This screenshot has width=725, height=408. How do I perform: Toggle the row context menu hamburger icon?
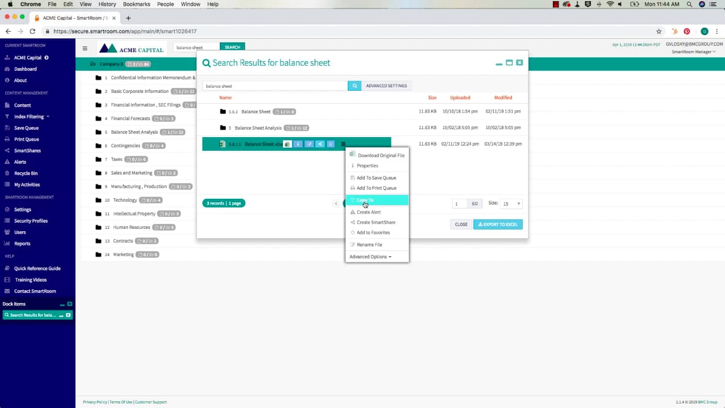click(343, 144)
